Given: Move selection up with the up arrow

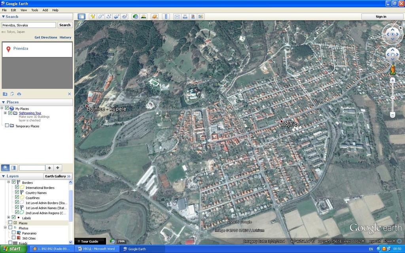Looking at the screenshot, I should (49, 168).
